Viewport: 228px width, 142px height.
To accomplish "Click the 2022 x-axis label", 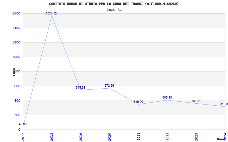I will click(167, 137).
